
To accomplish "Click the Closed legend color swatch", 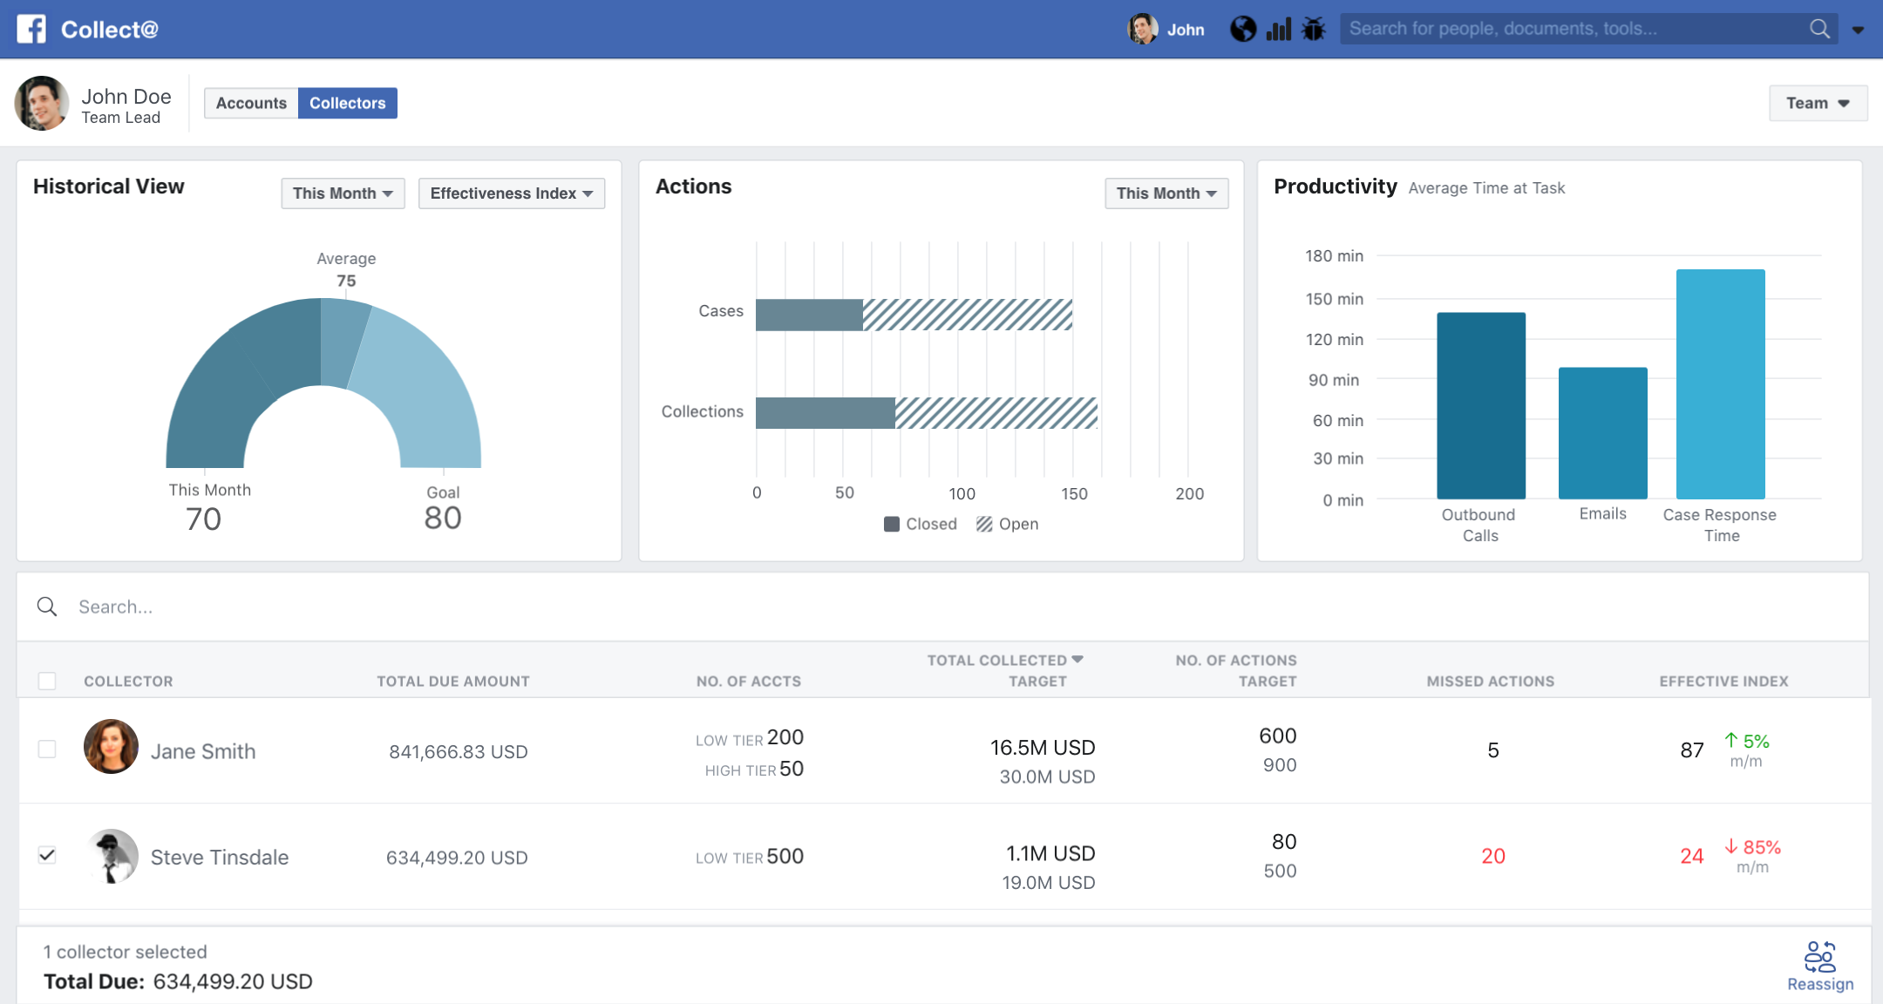I will tap(891, 524).
